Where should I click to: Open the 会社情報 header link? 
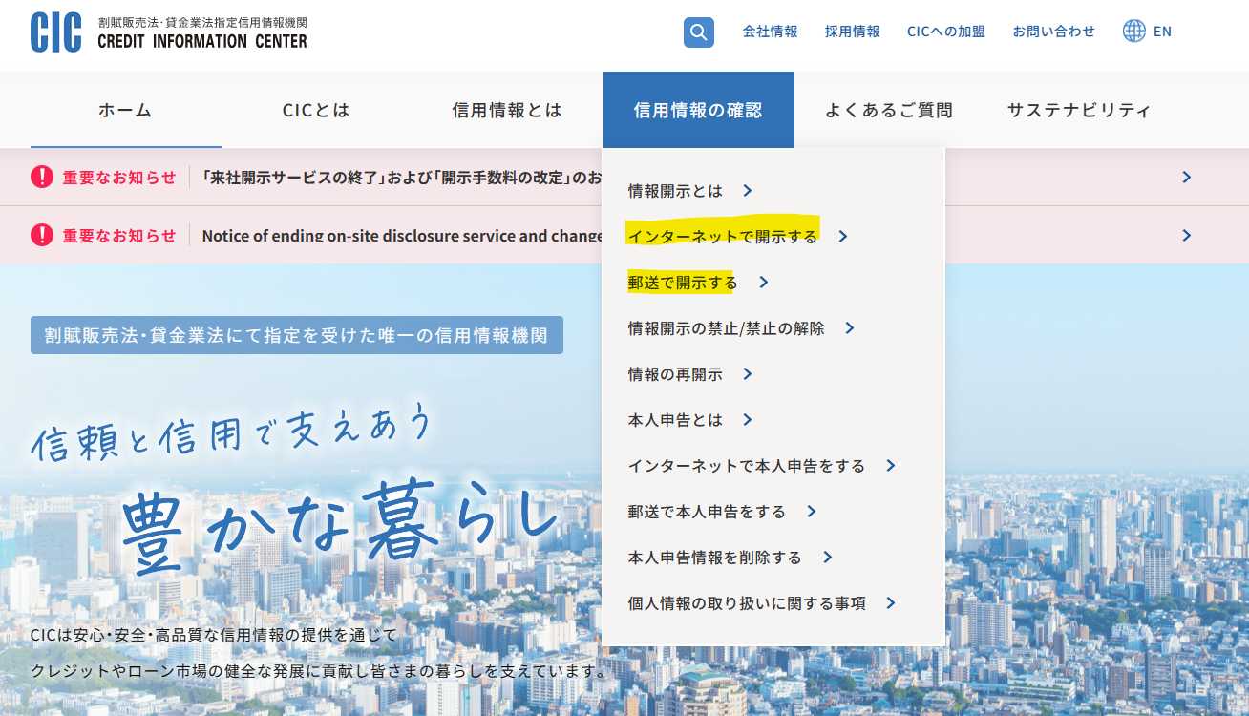coord(770,32)
